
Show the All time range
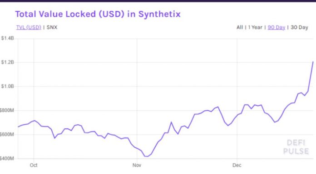[x=240, y=27]
